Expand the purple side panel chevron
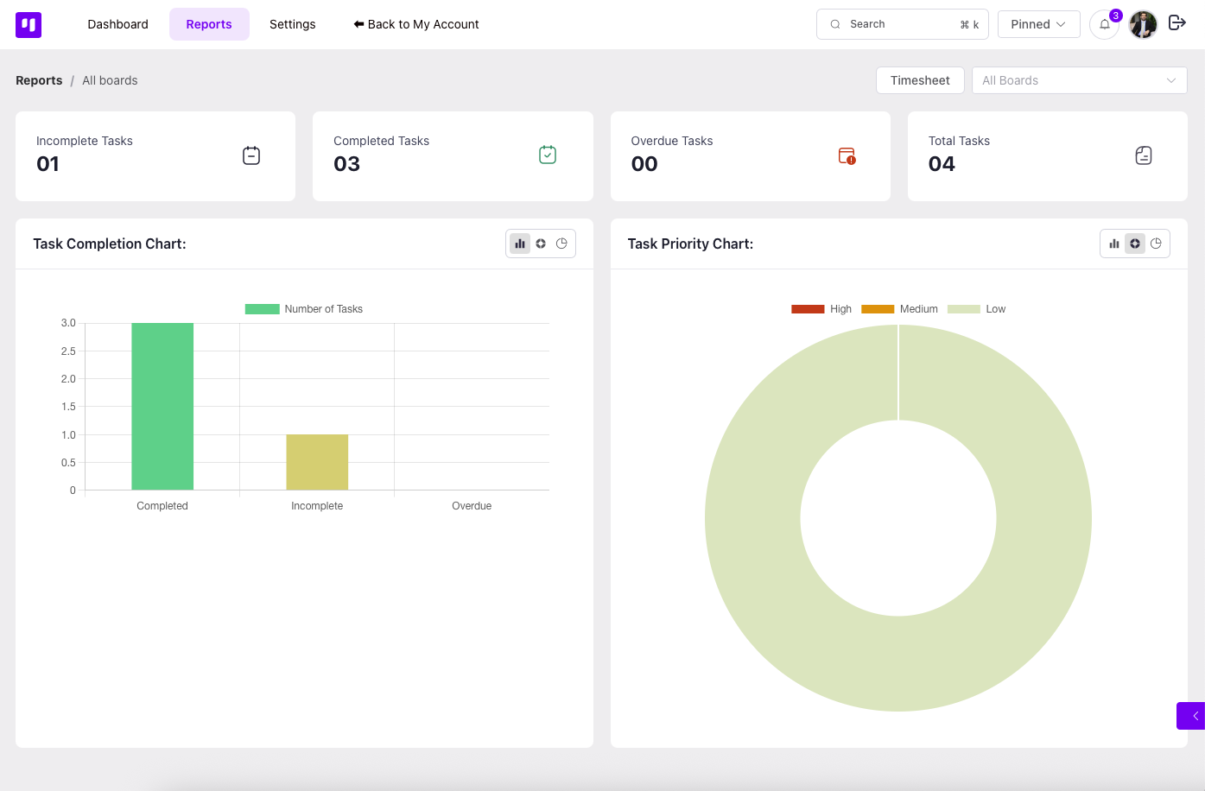The image size is (1205, 791). pos(1192,716)
